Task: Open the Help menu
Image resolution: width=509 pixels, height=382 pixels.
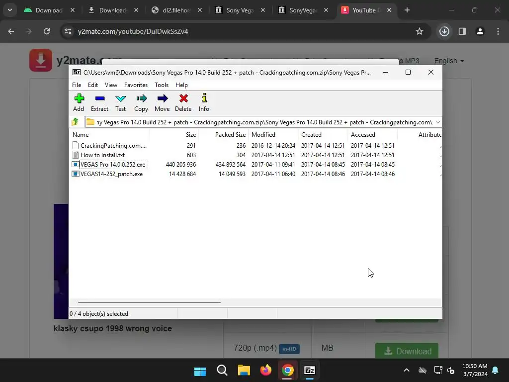Action: point(181,85)
